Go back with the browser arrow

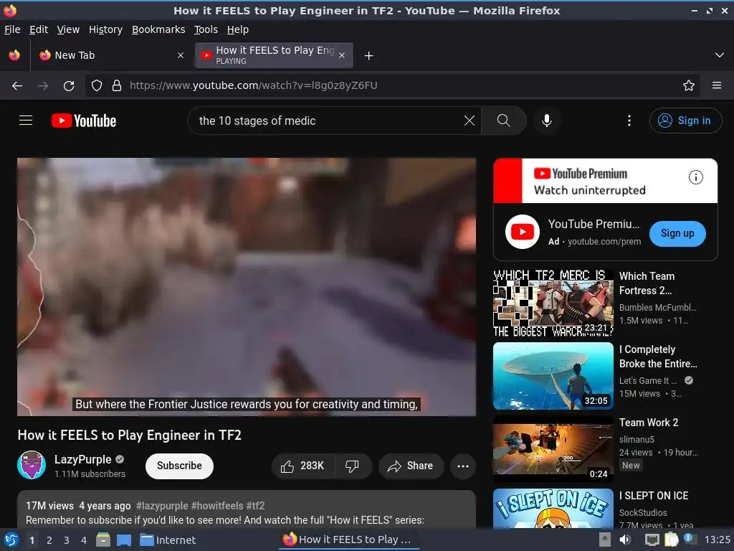(x=17, y=86)
